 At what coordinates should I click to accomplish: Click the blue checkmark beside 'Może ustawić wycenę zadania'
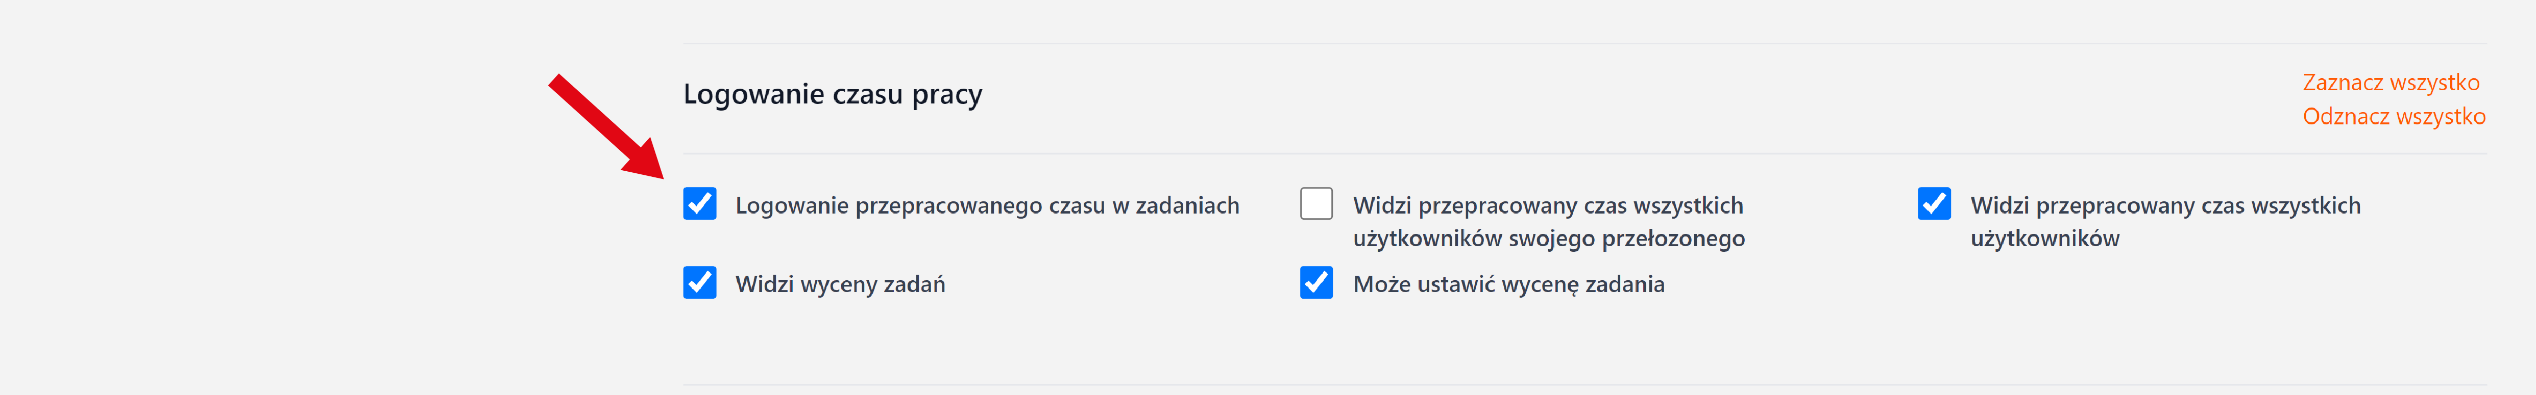(1316, 283)
